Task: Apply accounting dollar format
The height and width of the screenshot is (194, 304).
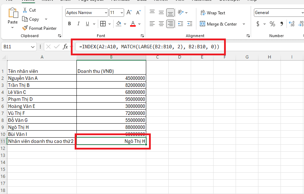Action: click(258, 24)
